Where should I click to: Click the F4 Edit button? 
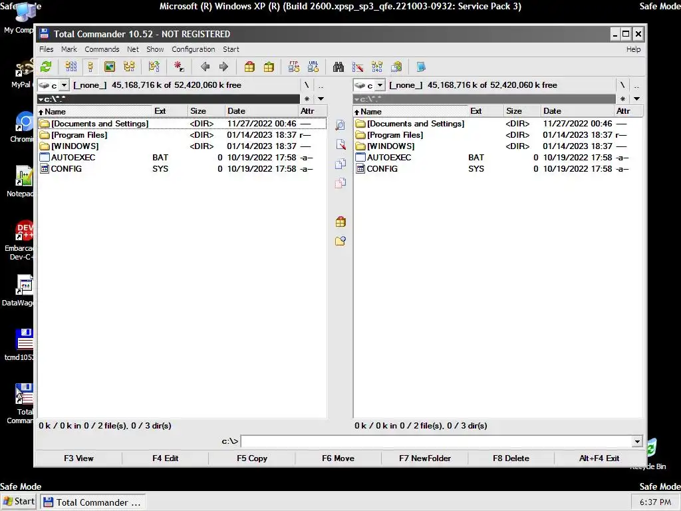pos(165,458)
